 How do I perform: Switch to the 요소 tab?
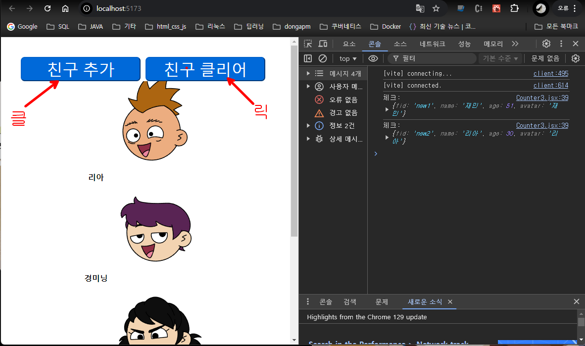349,44
